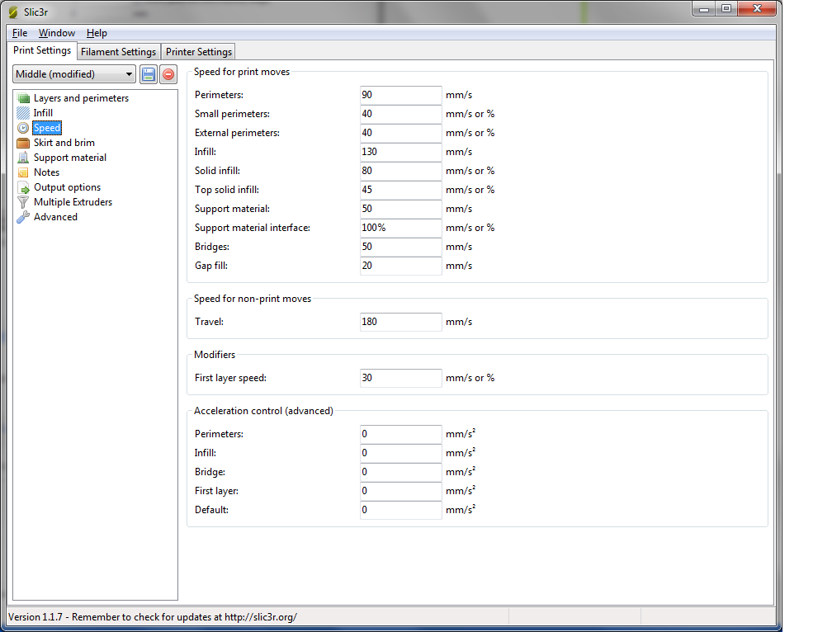Click the Travel speed input field

[x=400, y=322]
